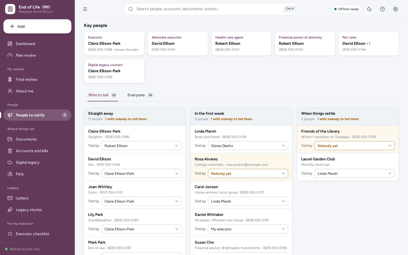This screenshot has width=408, height=255.
Task: Click the End of Life app logo
Action: [10, 9]
